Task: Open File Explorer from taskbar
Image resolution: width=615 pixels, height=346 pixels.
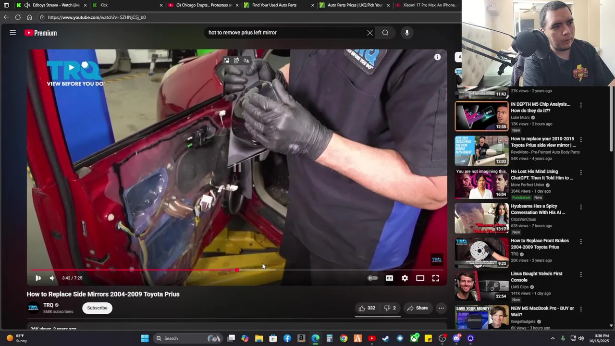Action: pyautogui.click(x=259, y=338)
